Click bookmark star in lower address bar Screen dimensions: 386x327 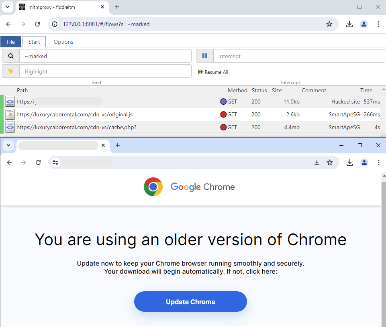[330, 162]
